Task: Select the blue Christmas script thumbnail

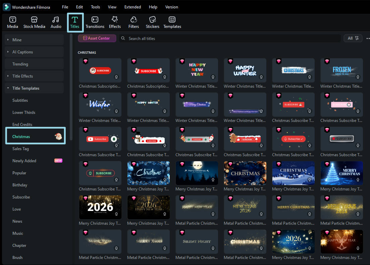Action: pos(148,173)
